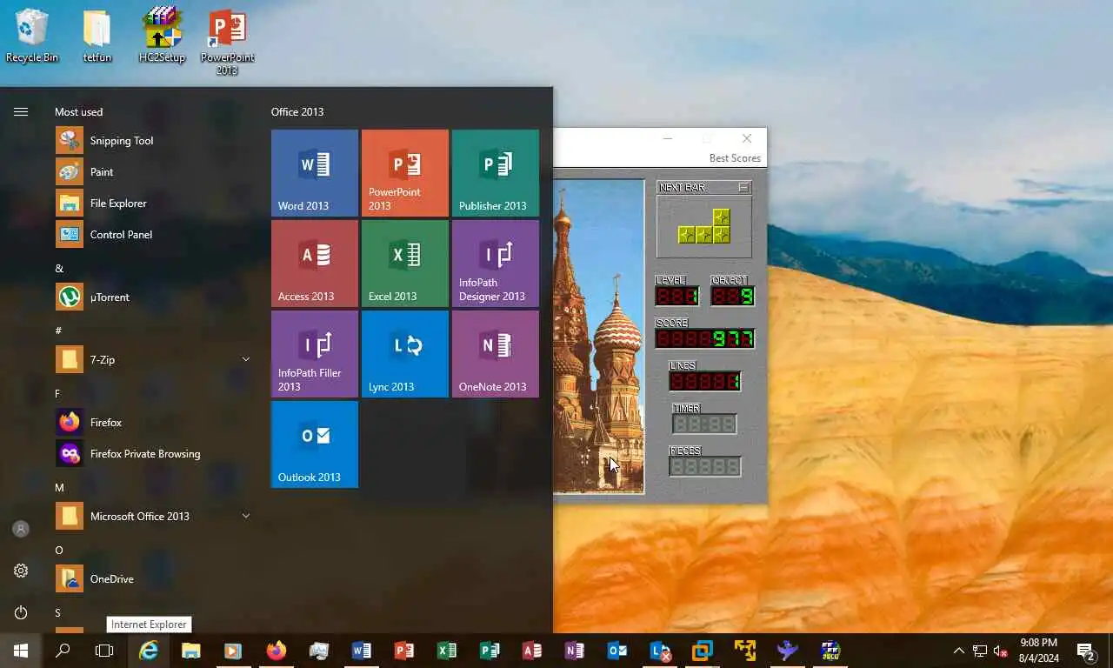Viewport: 1113px width, 668px height.
Task: Expand the 7-Zip folder
Action: click(x=153, y=359)
